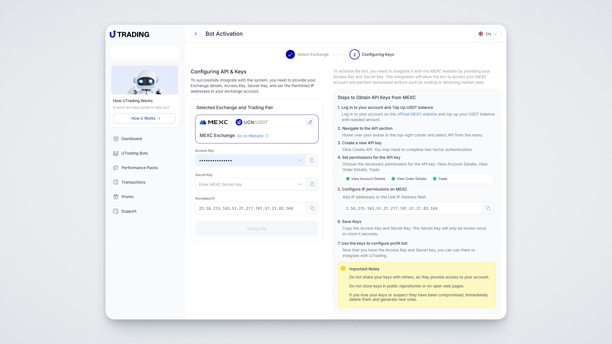Copy the Permitted IP addresses

(x=312, y=208)
